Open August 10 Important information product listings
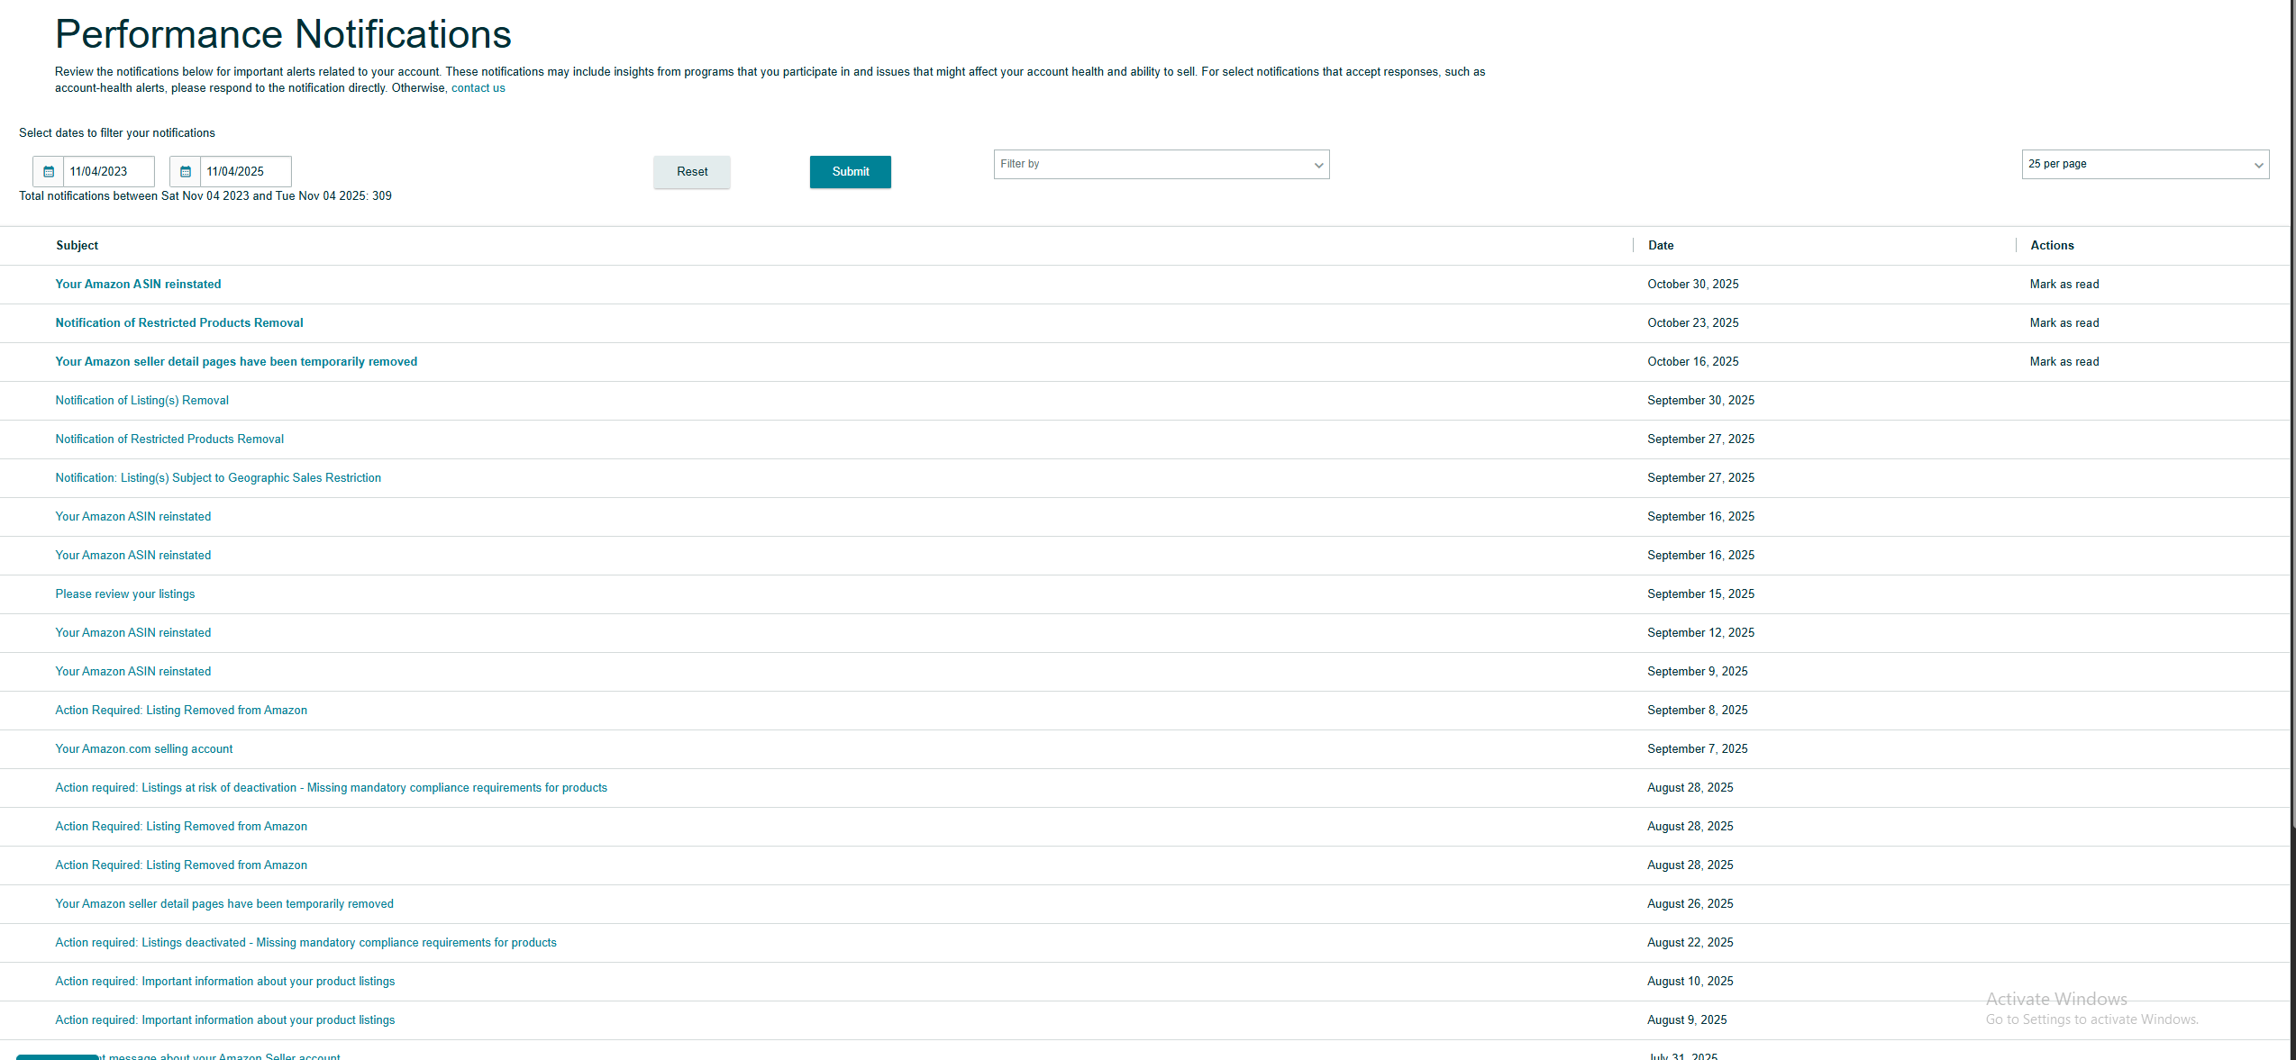The height and width of the screenshot is (1060, 2296). point(225,982)
